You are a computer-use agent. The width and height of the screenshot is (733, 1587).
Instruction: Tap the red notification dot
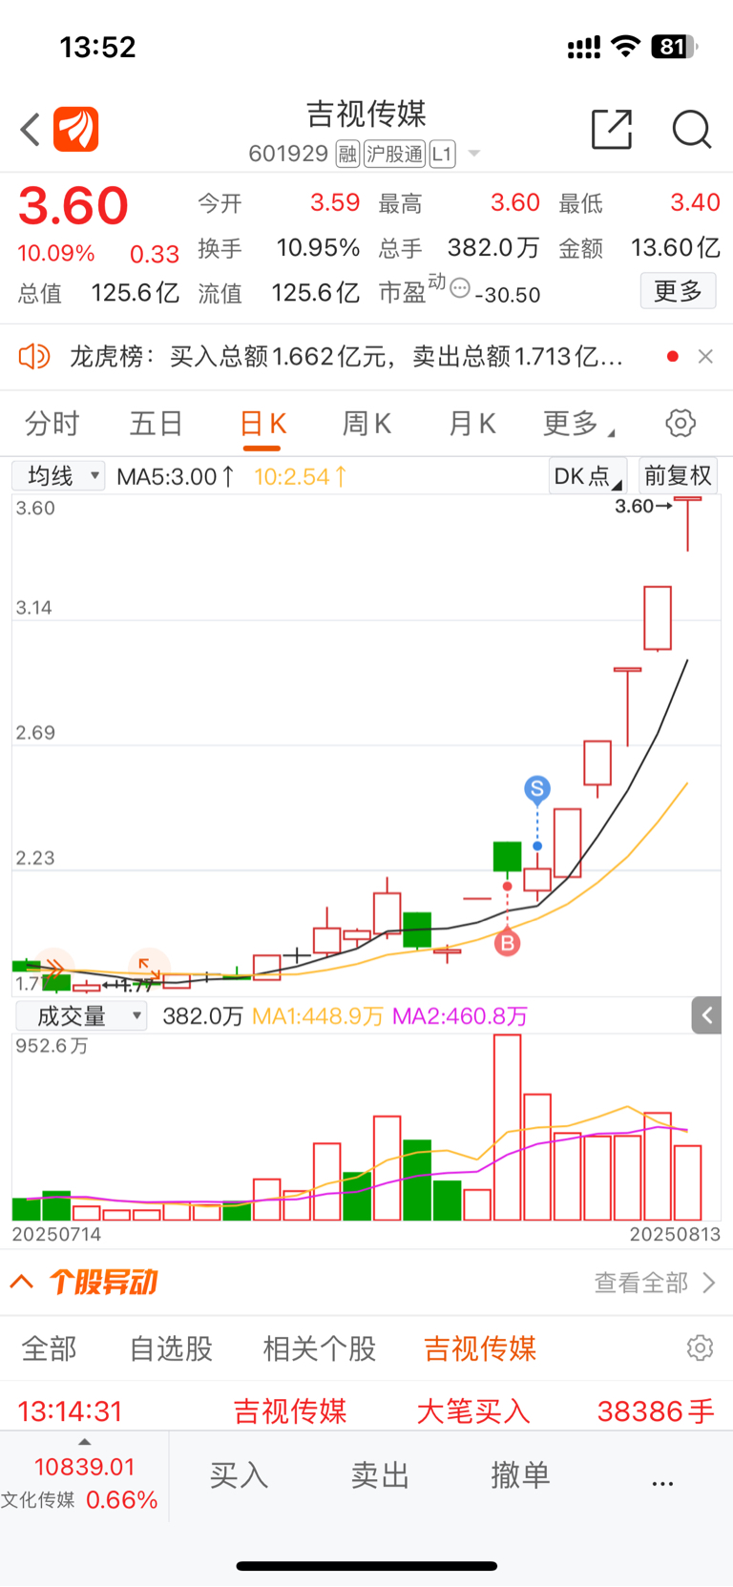coord(673,356)
